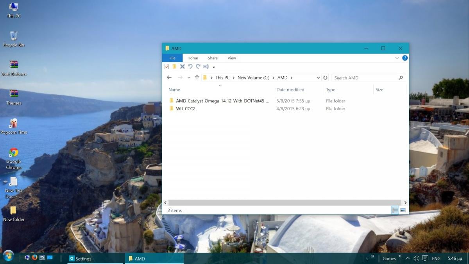The height and width of the screenshot is (264, 469).
Task: Switch to Large icons view in status bar
Action: click(x=403, y=210)
